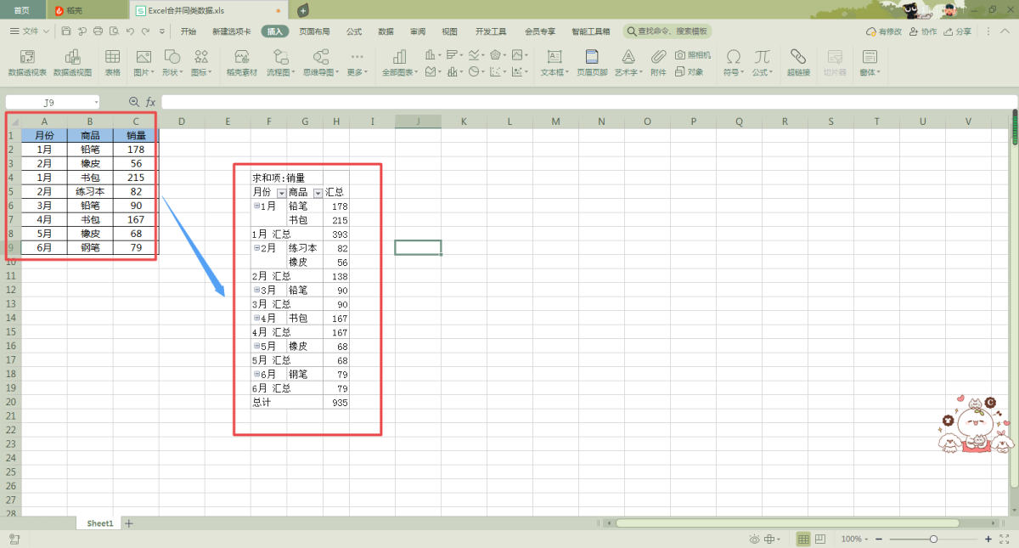Switch to the 页面布局 ribbon tab

point(314,31)
